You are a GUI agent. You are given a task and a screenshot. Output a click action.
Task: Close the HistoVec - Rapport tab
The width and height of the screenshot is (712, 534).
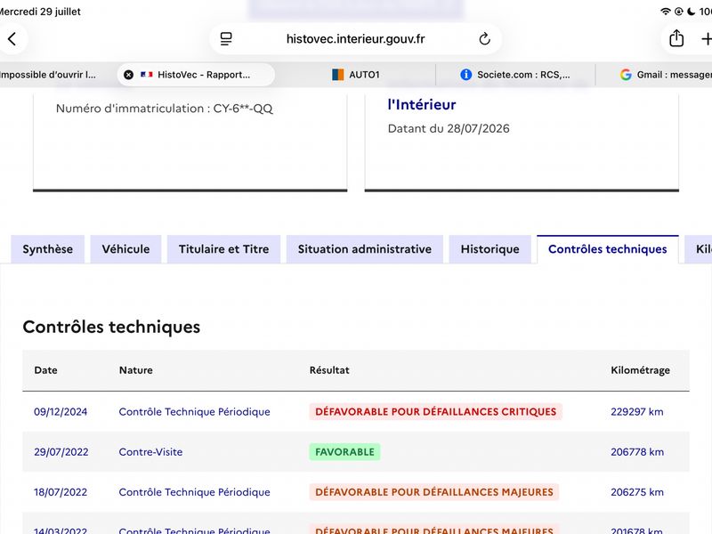coord(128,75)
